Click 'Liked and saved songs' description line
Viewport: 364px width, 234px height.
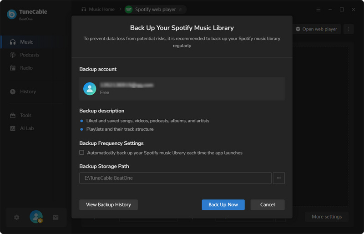147,121
